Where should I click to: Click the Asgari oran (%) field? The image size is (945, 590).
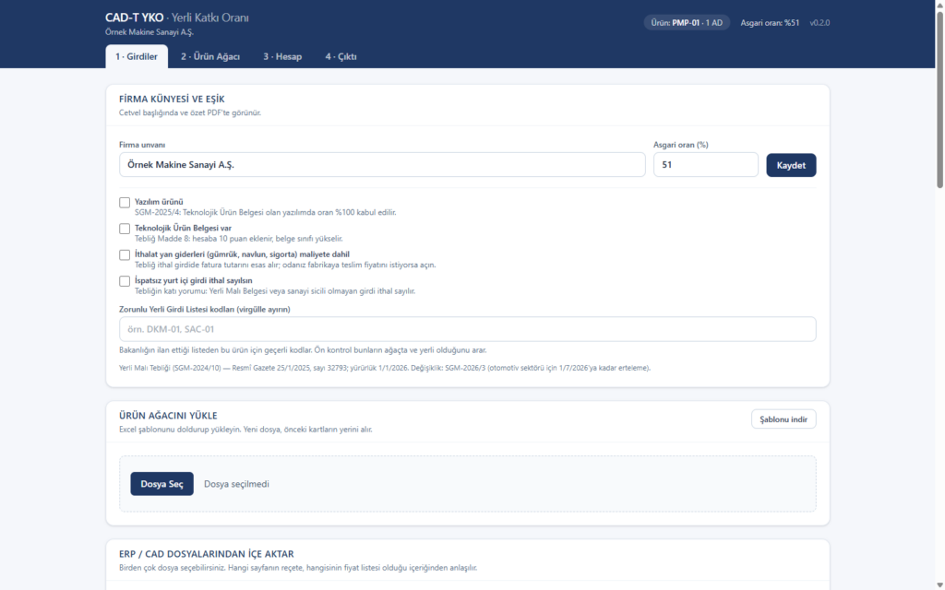[x=706, y=164]
